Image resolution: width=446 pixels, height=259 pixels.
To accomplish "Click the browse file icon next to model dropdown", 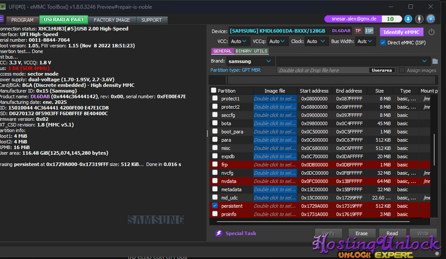I will tap(435, 61).
